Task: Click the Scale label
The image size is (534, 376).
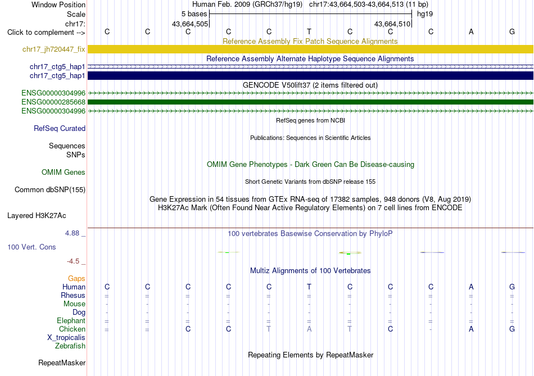Action: point(76,14)
